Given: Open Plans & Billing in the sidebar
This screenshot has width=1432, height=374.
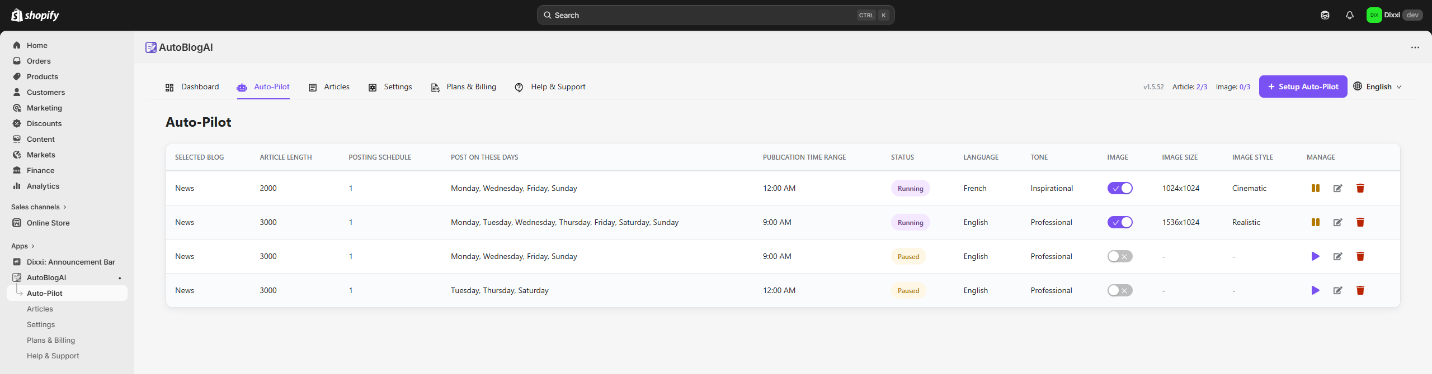Looking at the screenshot, I should click(67, 340).
